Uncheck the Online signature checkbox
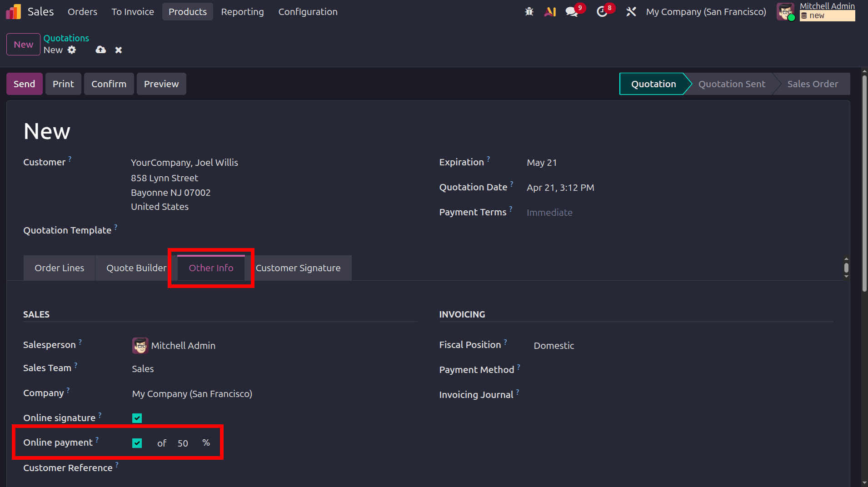Image resolution: width=868 pixels, height=487 pixels. click(137, 417)
